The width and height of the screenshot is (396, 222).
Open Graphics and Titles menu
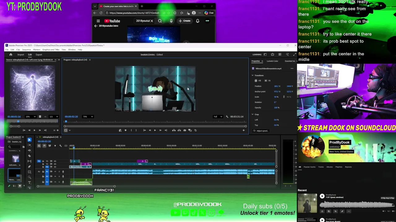coord(51,50)
